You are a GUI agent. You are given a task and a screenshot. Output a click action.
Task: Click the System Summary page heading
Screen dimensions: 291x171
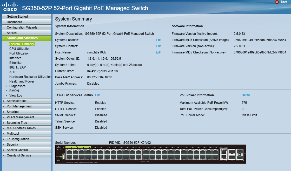[x=74, y=19]
